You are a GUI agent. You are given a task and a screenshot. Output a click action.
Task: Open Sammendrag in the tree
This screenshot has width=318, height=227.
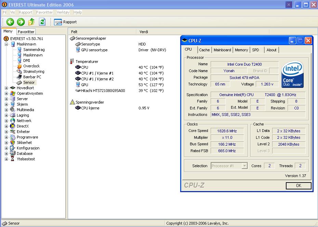click(x=34, y=50)
